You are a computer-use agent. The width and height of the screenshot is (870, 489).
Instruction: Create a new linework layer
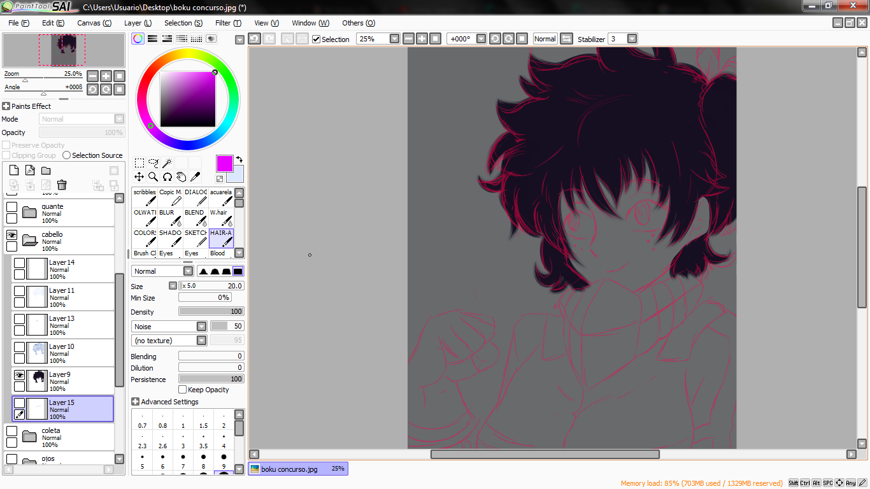point(30,170)
